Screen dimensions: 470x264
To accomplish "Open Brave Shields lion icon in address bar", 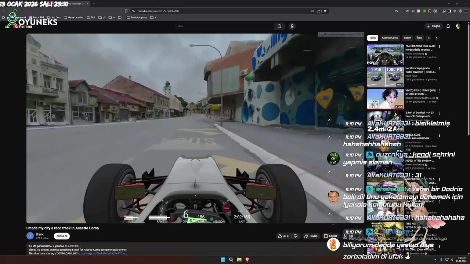I will point(325,11).
